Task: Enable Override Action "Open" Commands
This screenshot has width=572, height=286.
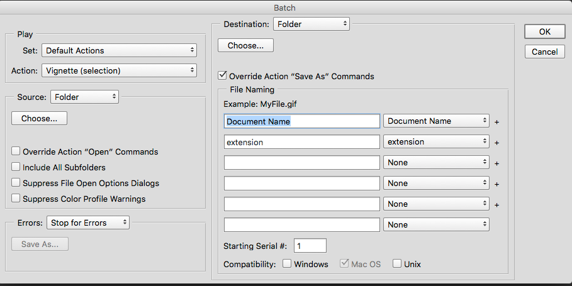Action: pyautogui.click(x=16, y=151)
